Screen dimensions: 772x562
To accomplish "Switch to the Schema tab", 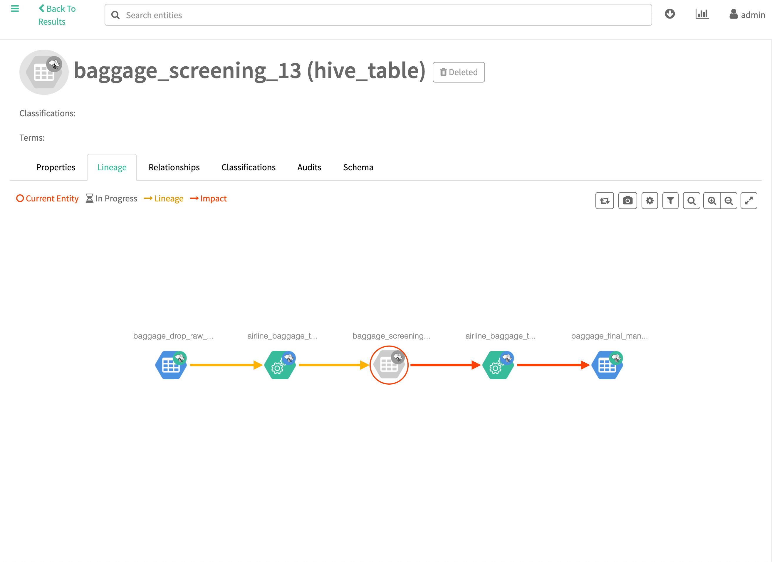I will (x=358, y=167).
